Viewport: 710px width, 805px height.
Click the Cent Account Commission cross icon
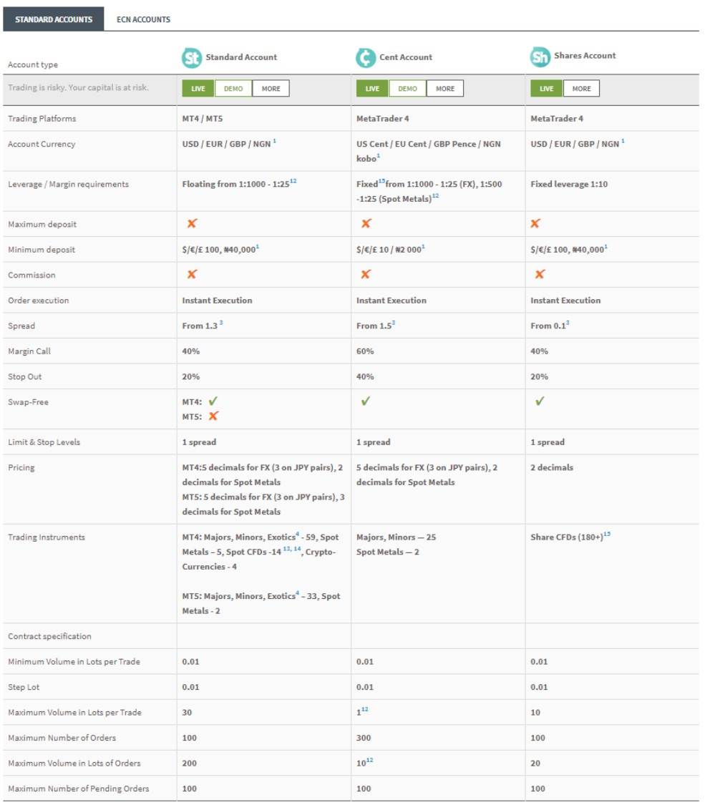click(x=366, y=274)
